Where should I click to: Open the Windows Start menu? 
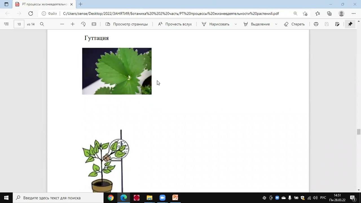(x=6, y=198)
